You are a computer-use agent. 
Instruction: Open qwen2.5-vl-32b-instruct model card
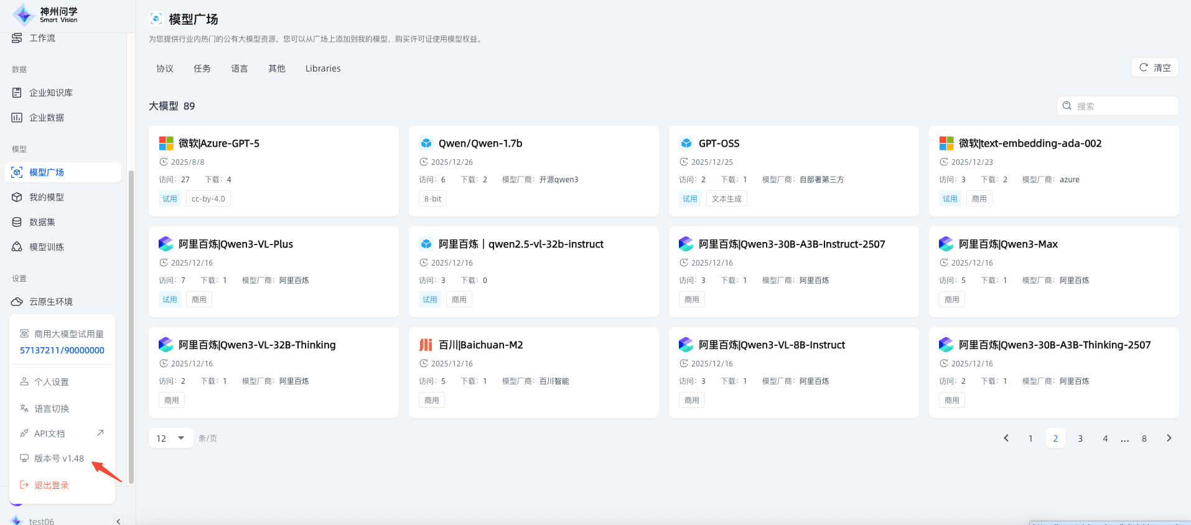[x=534, y=272]
